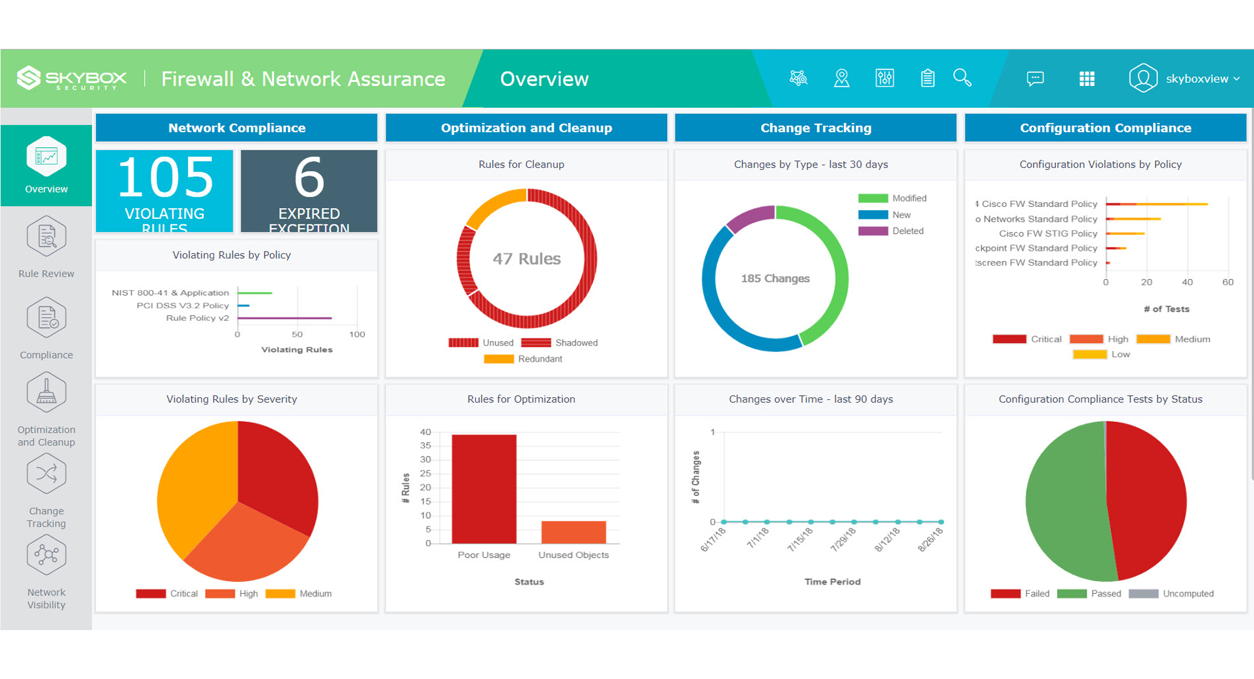Select the red Failed color swatch in legend

coord(1006,593)
